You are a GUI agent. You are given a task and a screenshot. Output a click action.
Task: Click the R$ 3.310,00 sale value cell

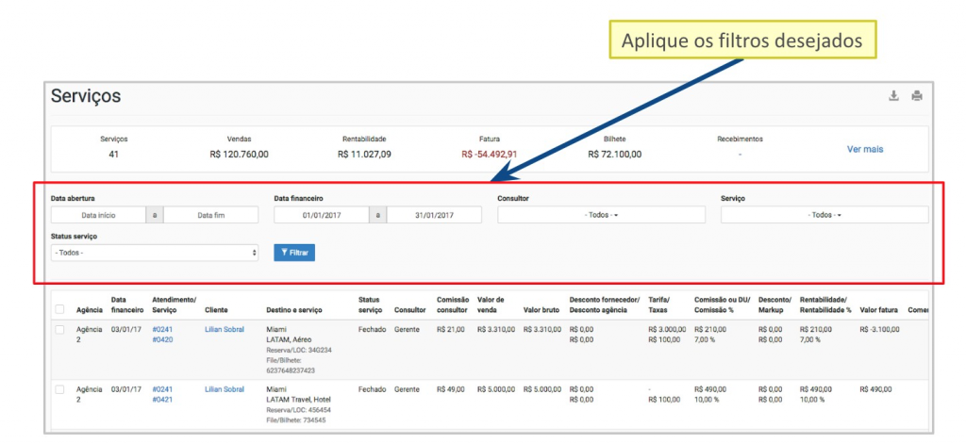[496, 329]
